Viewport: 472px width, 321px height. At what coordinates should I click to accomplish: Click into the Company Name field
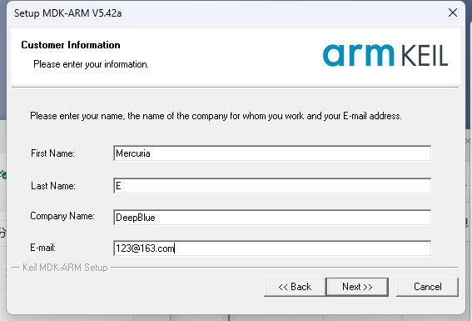coord(272,218)
